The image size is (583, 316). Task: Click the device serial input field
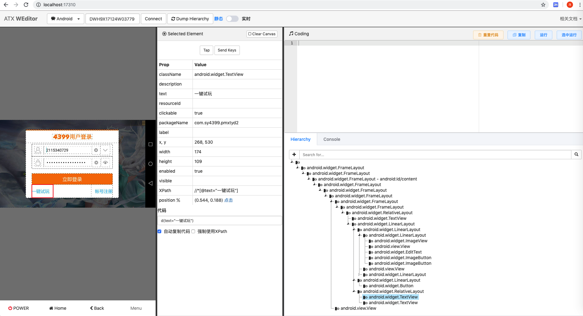(x=112, y=19)
